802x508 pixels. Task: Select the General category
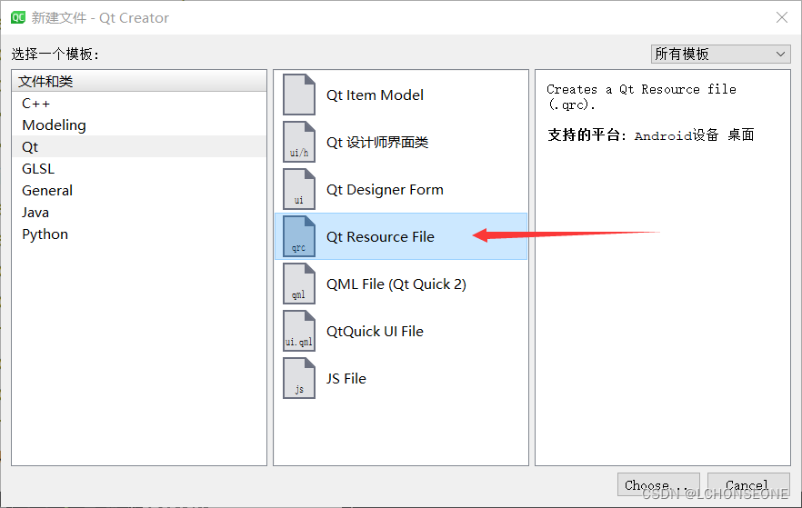pos(138,191)
